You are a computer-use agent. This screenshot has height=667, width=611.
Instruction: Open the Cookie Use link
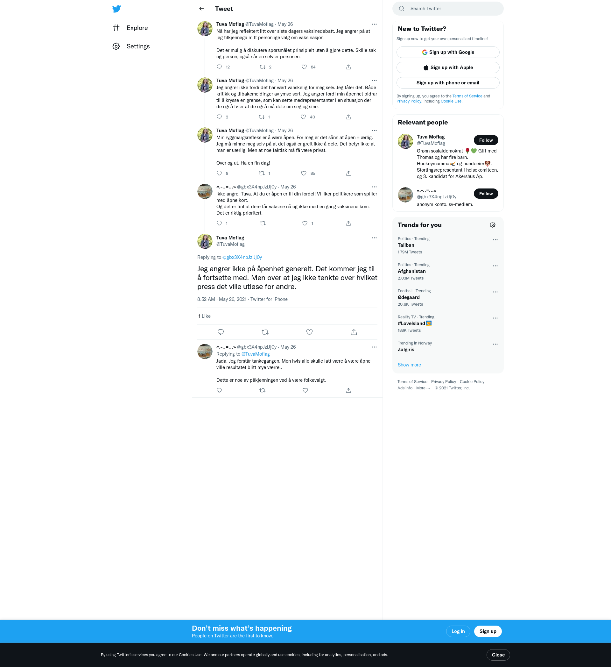(451, 101)
